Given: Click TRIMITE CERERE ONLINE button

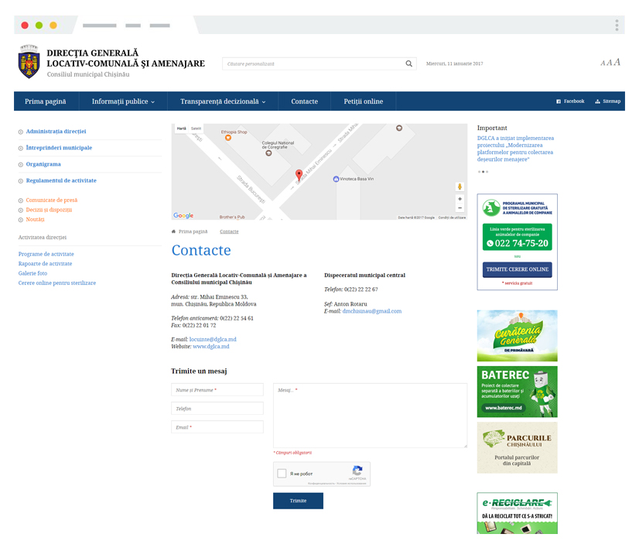Looking at the screenshot, I should coord(517,269).
